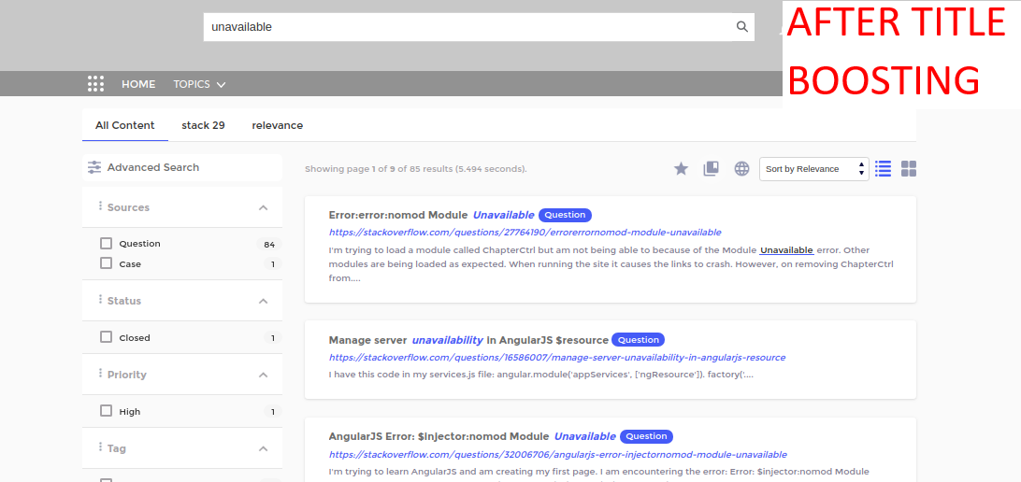Click the Advanced Search filter icon
The height and width of the screenshot is (482, 1021).
click(94, 167)
